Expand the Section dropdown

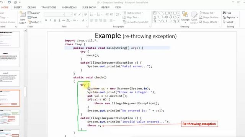pos(34,22)
